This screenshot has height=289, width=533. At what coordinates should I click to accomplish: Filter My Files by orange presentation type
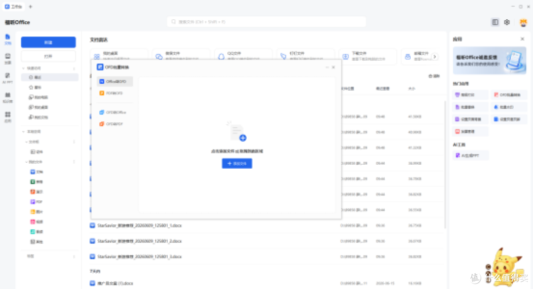point(37,192)
